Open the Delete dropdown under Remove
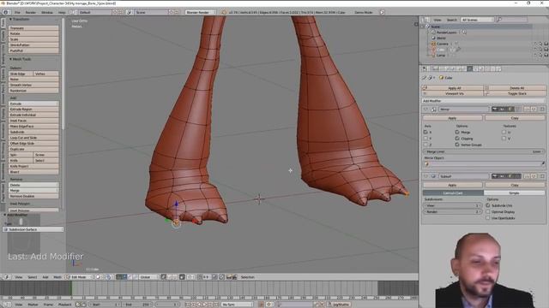549x308 pixels. pyautogui.click(x=33, y=185)
